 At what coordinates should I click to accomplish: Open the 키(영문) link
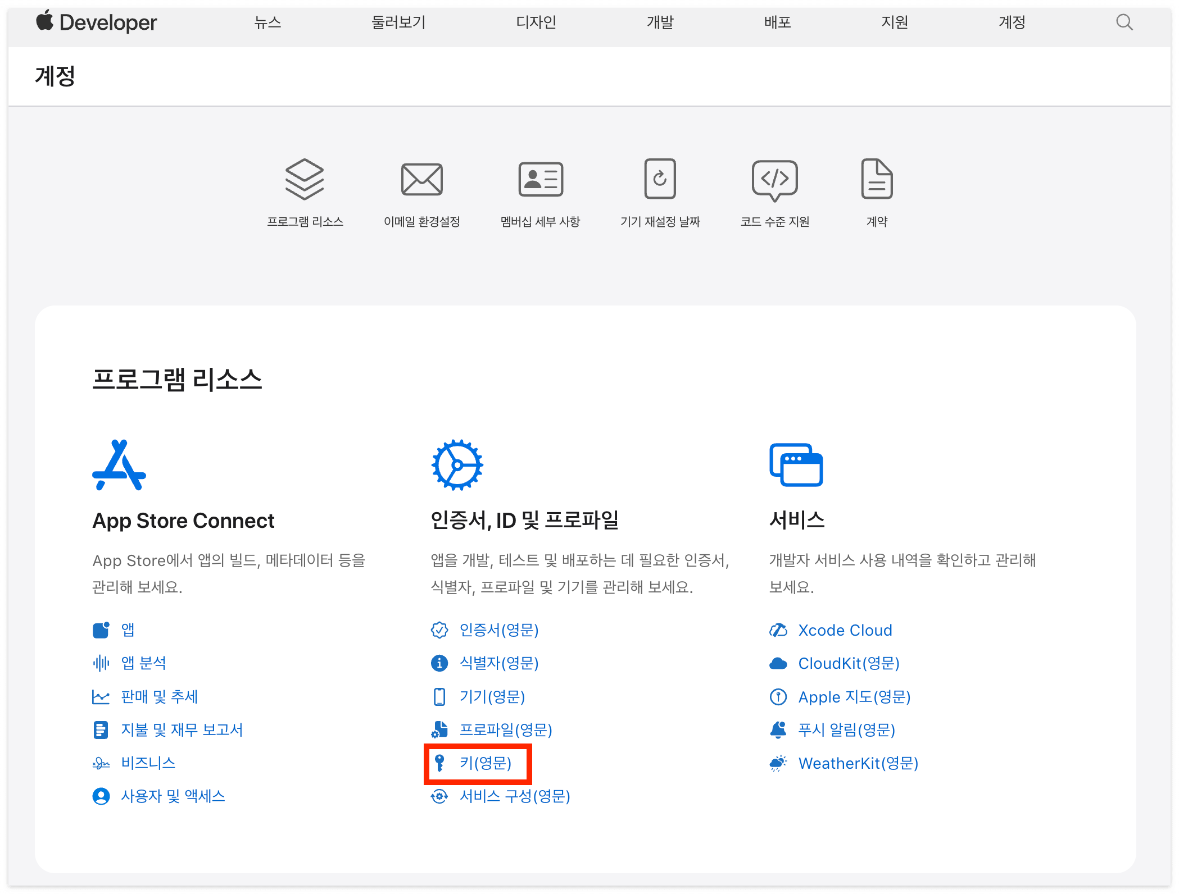(485, 763)
